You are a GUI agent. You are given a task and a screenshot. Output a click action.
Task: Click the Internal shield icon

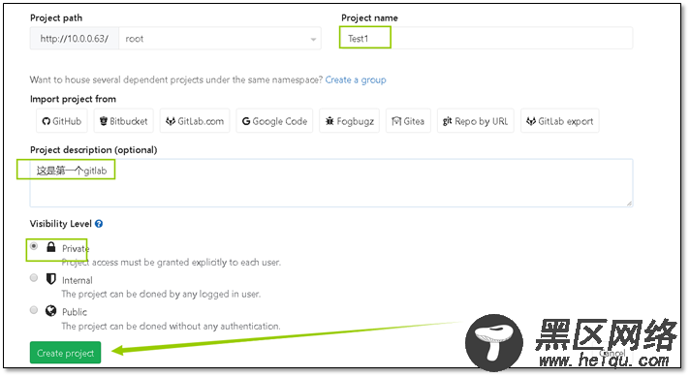[x=51, y=279]
